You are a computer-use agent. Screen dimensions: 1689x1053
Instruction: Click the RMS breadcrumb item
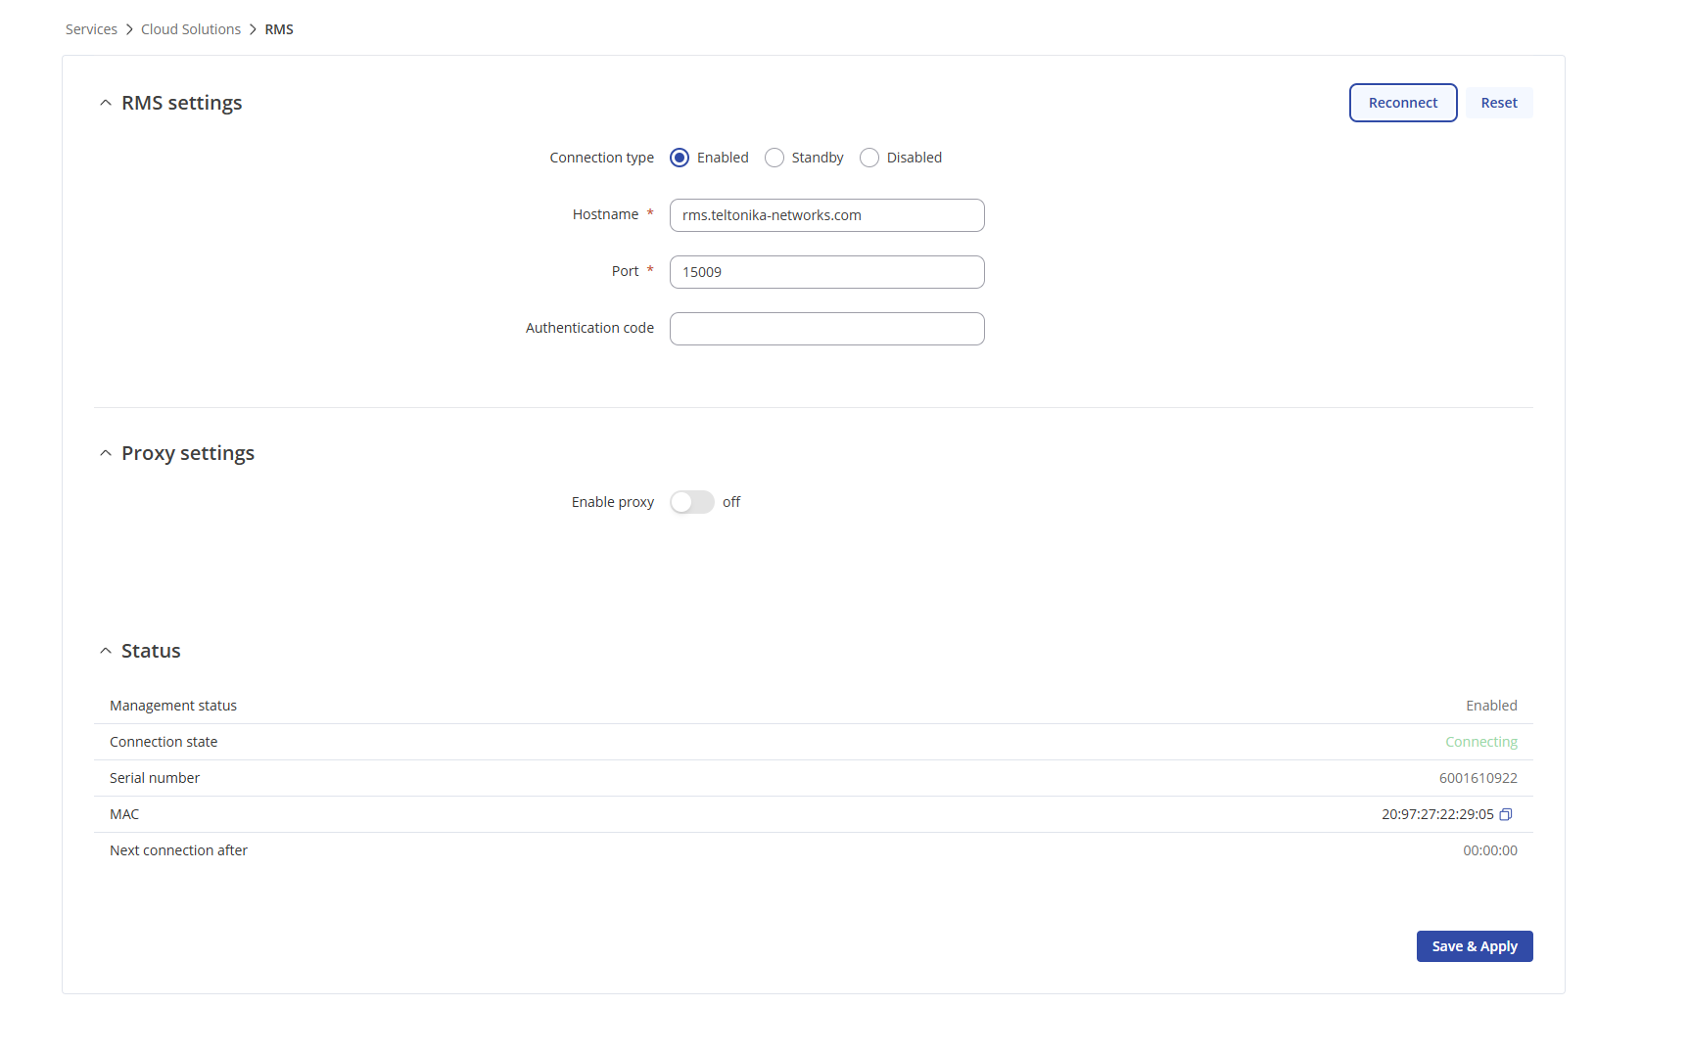(x=279, y=29)
